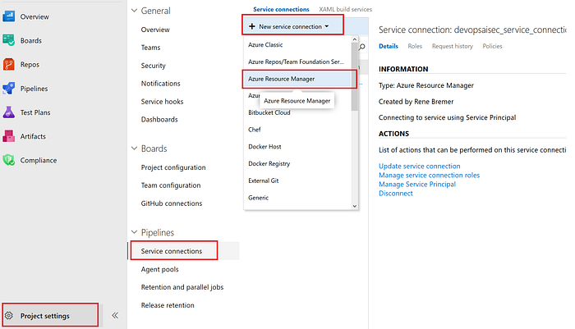This screenshot has height=329, width=575.
Task: Open Repos via its icon
Action: coord(9,65)
